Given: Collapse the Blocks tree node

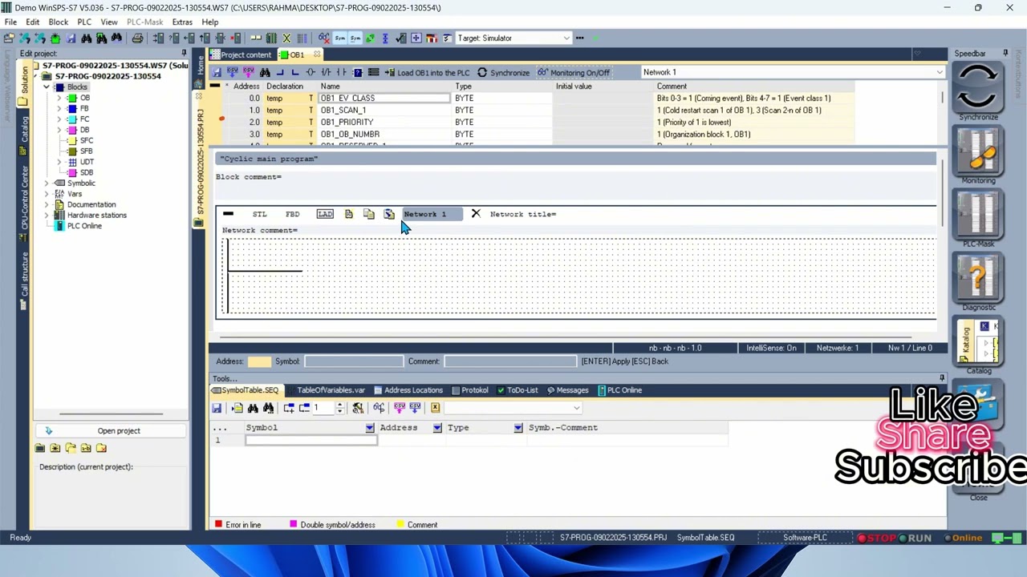Looking at the screenshot, I should pyautogui.click(x=47, y=87).
